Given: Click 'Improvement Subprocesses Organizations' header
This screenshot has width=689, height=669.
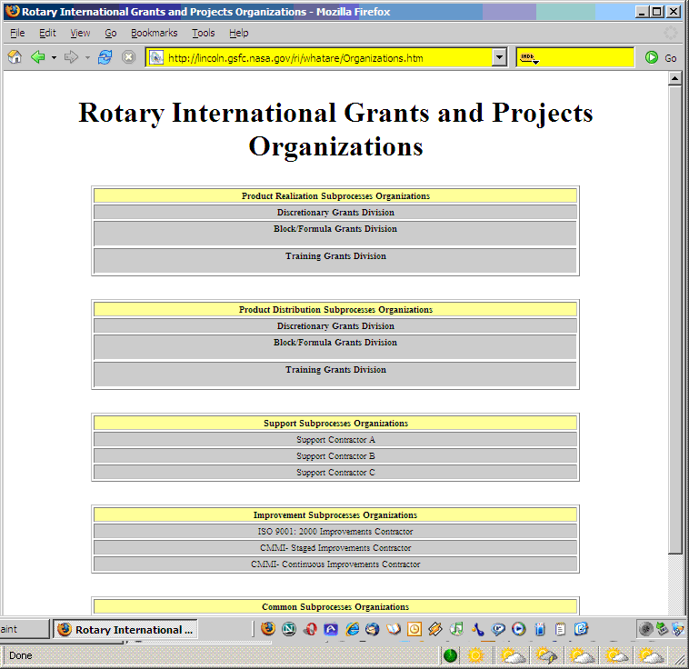Looking at the screenshot, I should coord(335,514).
